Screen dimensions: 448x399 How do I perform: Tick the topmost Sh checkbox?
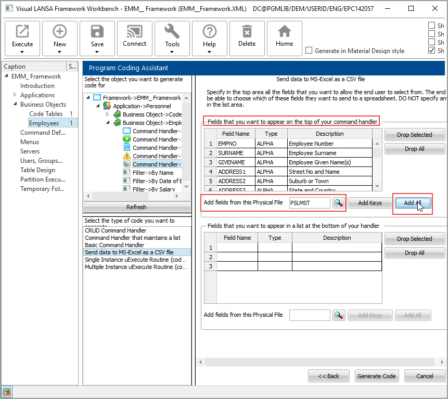(x=431, y=25)
